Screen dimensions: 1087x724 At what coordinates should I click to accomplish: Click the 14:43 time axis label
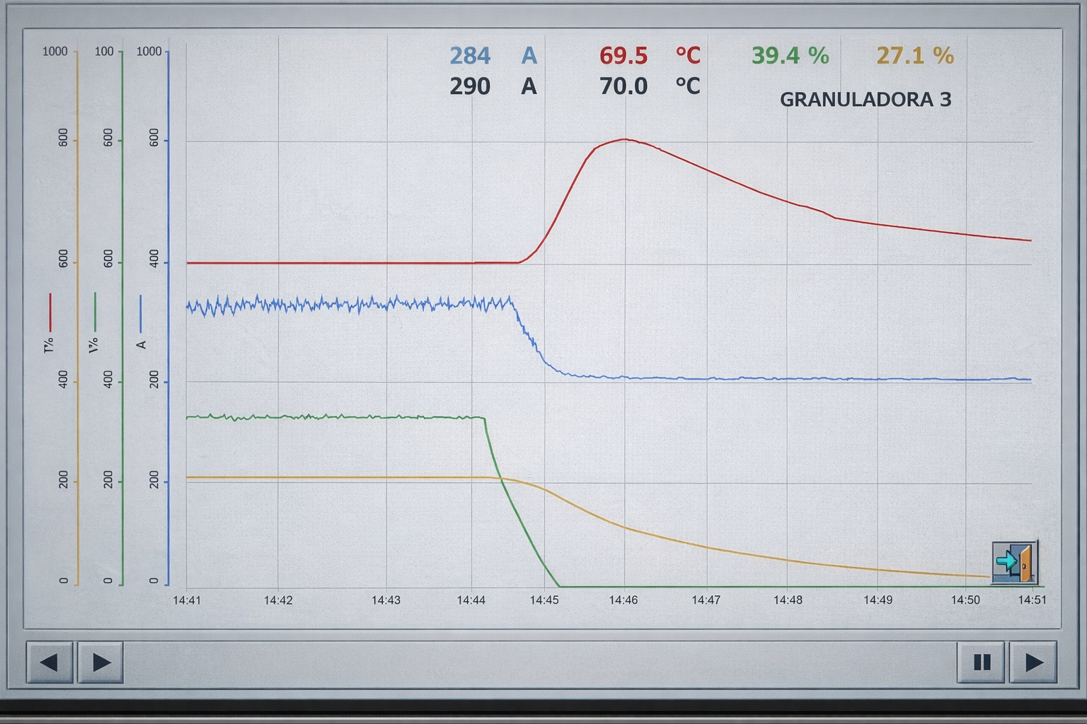[x=386, y=600]
